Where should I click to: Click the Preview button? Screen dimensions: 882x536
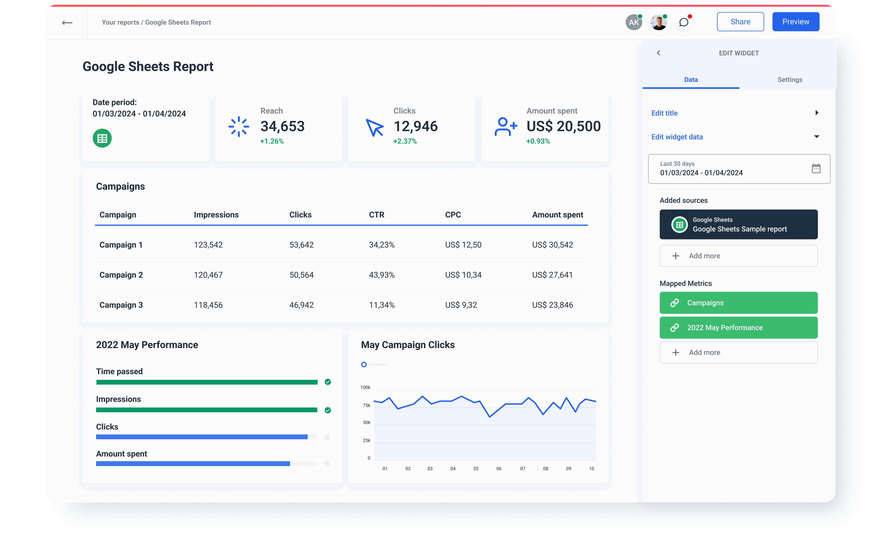pos(795,21)
